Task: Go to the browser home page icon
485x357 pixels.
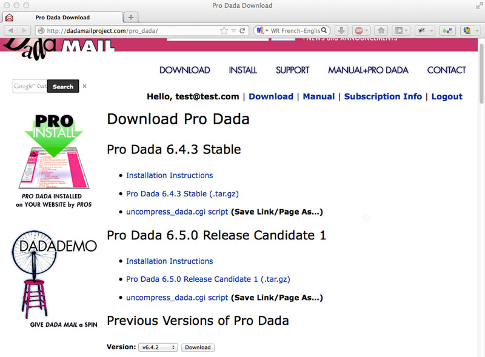Action: [x=381, y=30]
